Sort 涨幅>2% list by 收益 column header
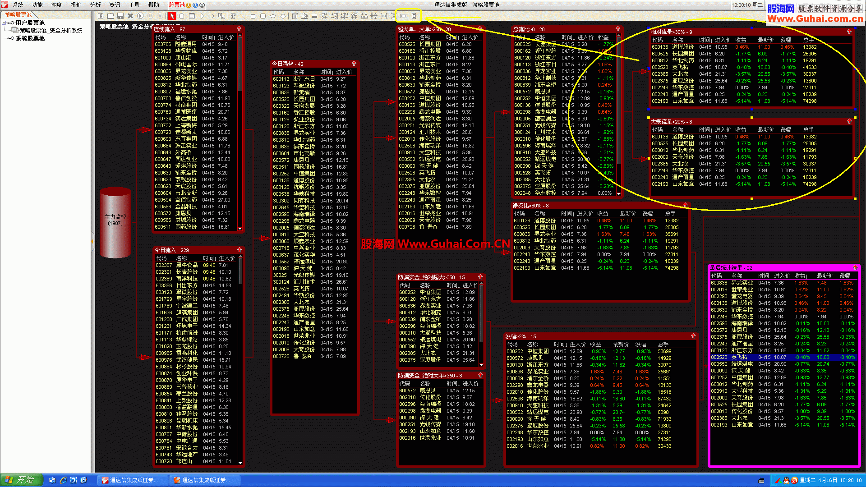The width and height of the screenshot is (866, 487). tap(595, 345)
